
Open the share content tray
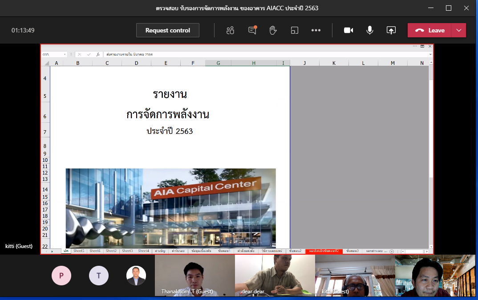(x=391, y=31)
